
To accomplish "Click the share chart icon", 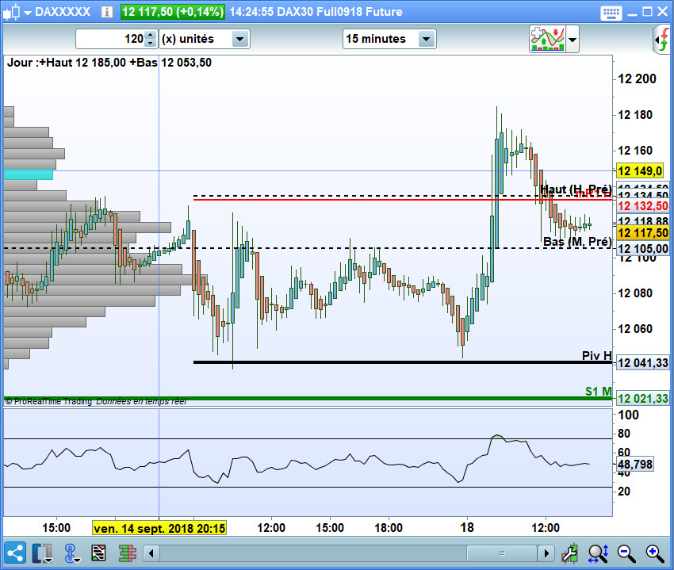I will click(x=15, y=553).
